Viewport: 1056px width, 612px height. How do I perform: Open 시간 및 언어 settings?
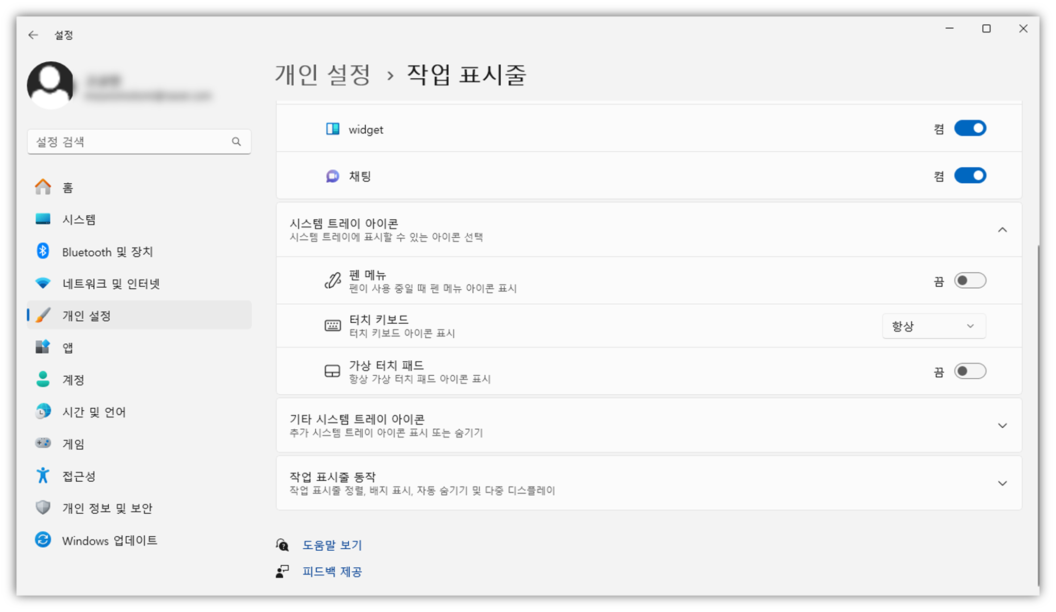pyautogui.click(x=94, y=411)
